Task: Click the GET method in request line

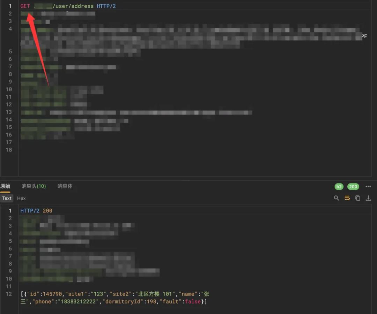Action: coord(25,6)
